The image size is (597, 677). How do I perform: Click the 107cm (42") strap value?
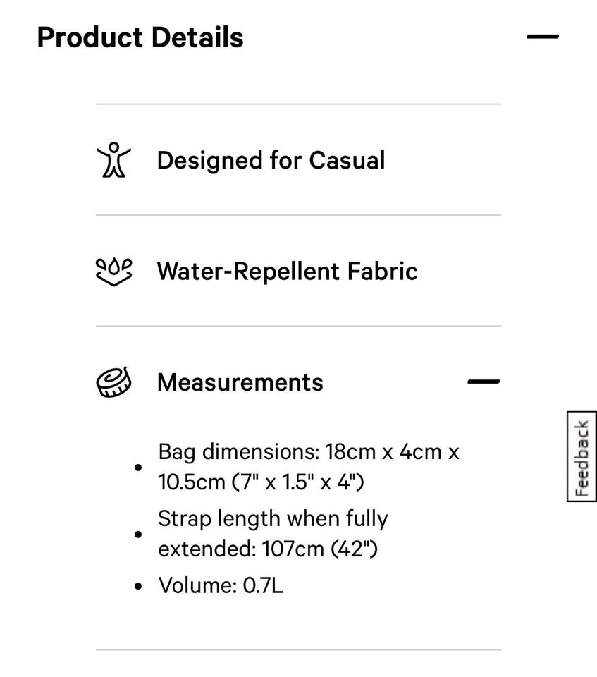click(320, 549)
